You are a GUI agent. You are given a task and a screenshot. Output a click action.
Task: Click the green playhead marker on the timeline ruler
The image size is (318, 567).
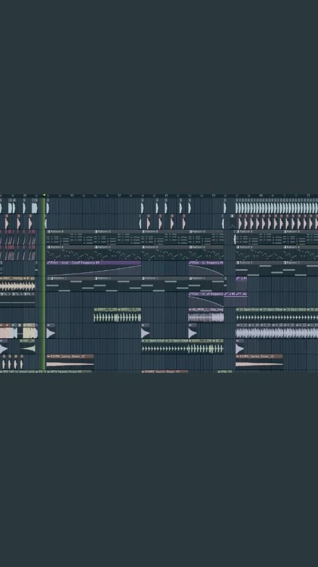click(x=44, y=195)
